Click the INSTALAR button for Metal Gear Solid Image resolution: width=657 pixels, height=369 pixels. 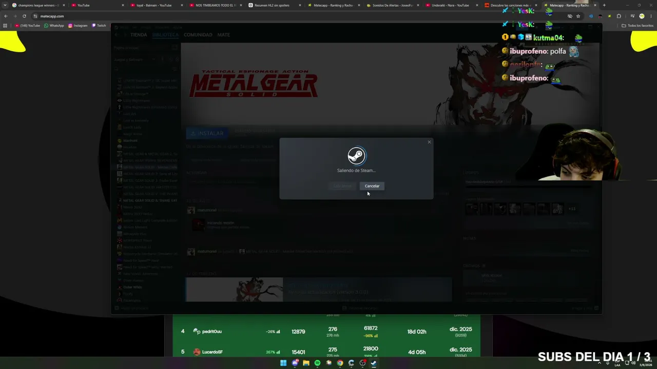(207, 133)
